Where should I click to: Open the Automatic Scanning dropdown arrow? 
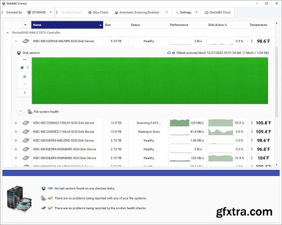pos(166,12)
